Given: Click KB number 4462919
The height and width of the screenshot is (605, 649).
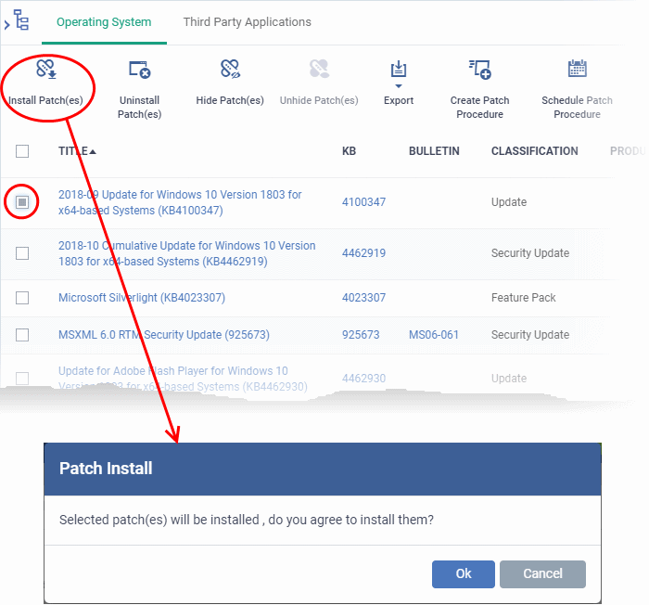Looking at the screenshot, I should pos(363,253).
